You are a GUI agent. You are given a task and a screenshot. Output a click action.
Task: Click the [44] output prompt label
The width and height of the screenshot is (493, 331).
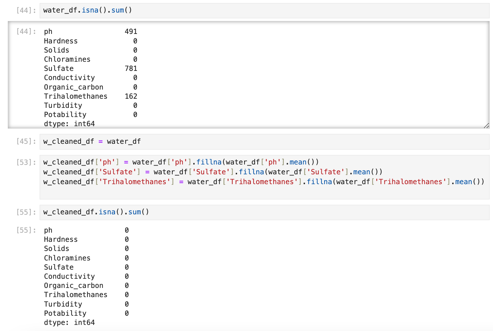pyautogui.click(x=26, y=32)
